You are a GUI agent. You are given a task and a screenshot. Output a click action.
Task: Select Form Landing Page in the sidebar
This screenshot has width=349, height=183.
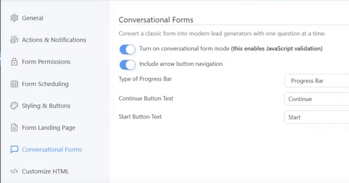click(x=48, y=128)
